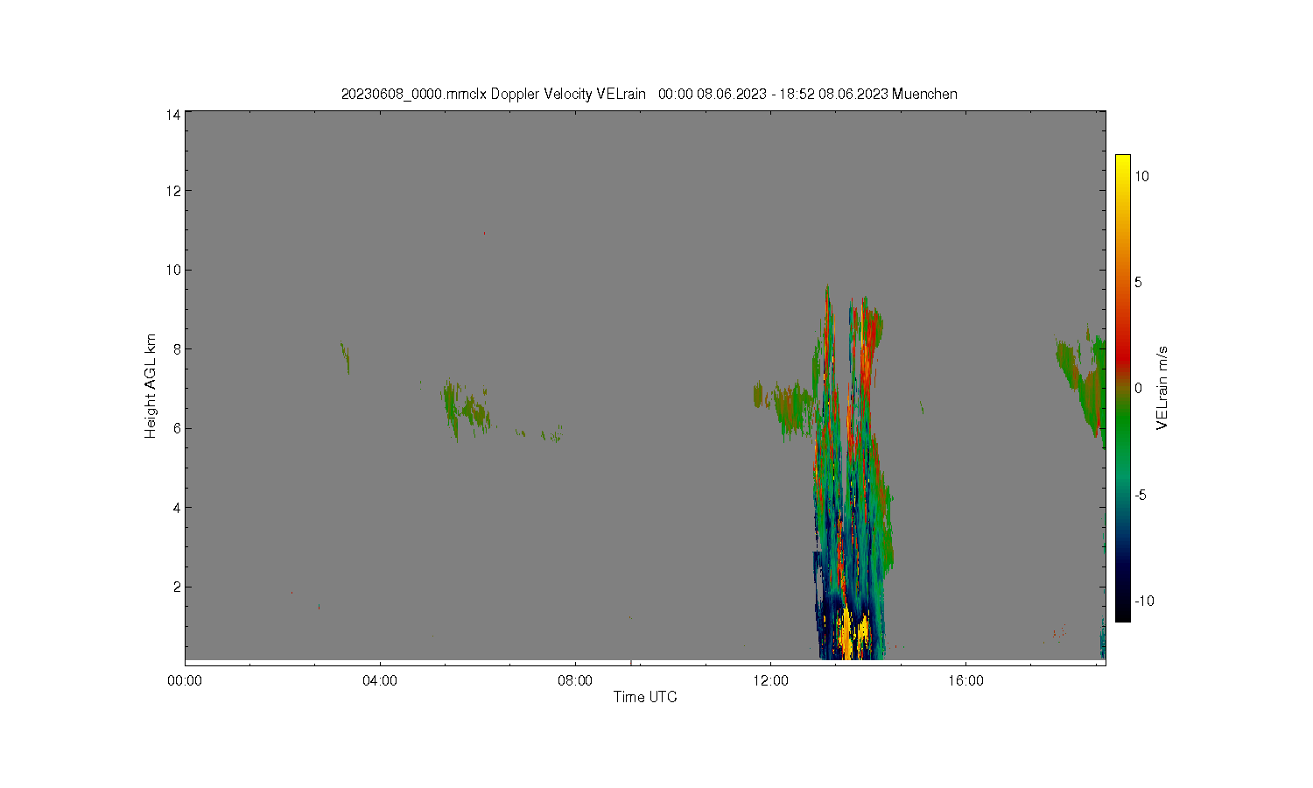This screenshot has width=1313, height=788.
Task: Click the 00:00 time tick label
Action: tap(185, 681)
